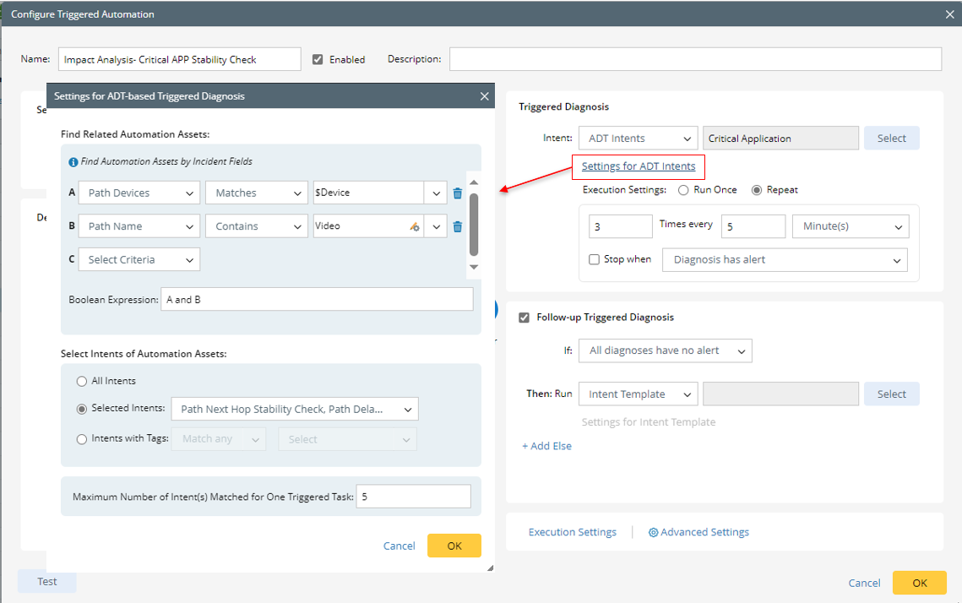Viewport: 962px width, 603px height.
Task: Delete criteria row A with trash icon
Action: click(457, 193)
